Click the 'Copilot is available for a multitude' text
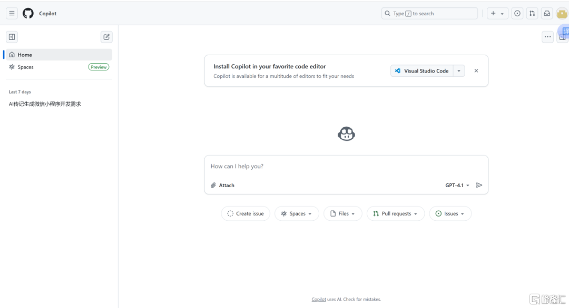This screenshot has height=308, width=569. [284, 76]
